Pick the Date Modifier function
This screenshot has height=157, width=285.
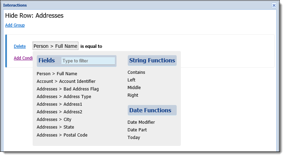click(141, 122)
